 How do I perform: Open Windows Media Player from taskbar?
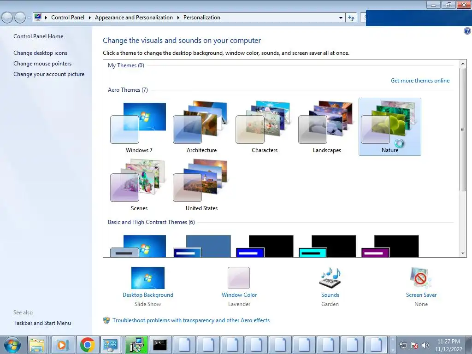(62, 345)
